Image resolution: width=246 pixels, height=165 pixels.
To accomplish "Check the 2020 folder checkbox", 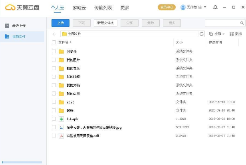I will [54, 102].
